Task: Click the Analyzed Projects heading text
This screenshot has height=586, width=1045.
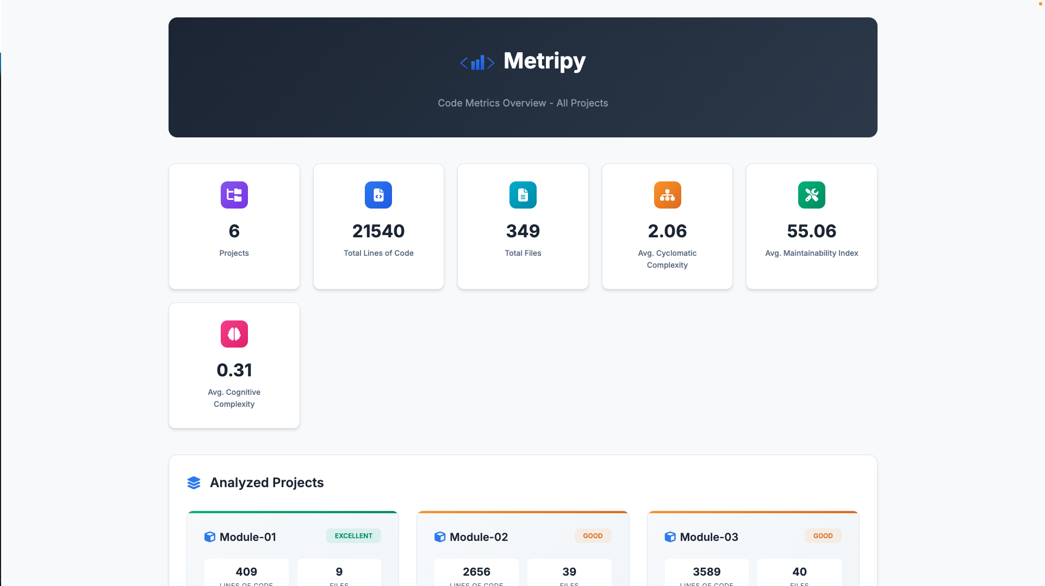Action: pyautogui.click(x=267, y=482)
